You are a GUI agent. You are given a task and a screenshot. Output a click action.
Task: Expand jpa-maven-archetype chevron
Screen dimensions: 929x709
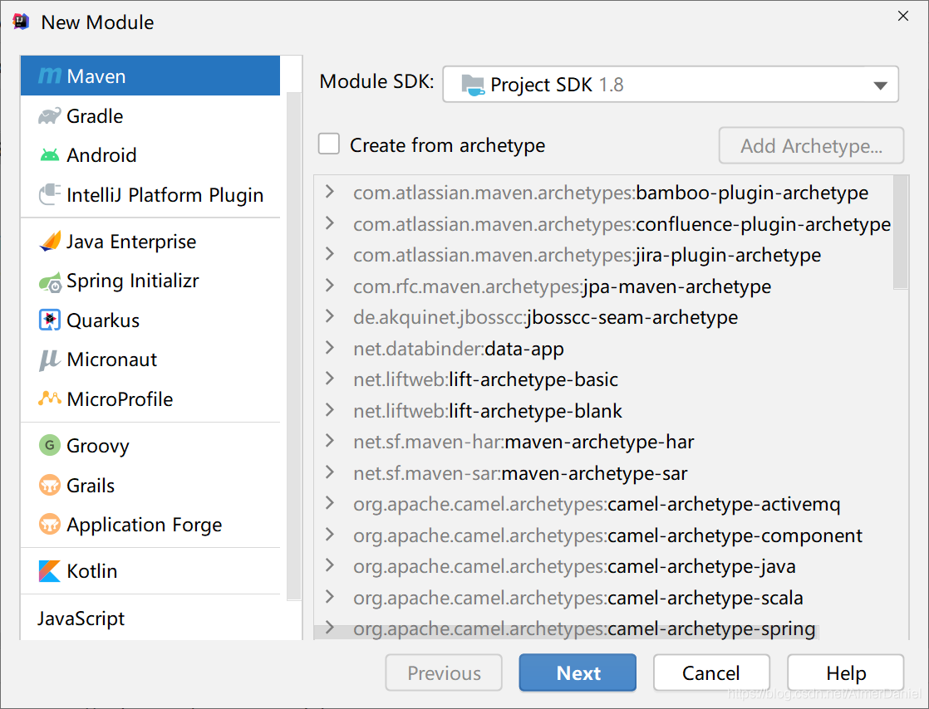click(x=330, y=286)
